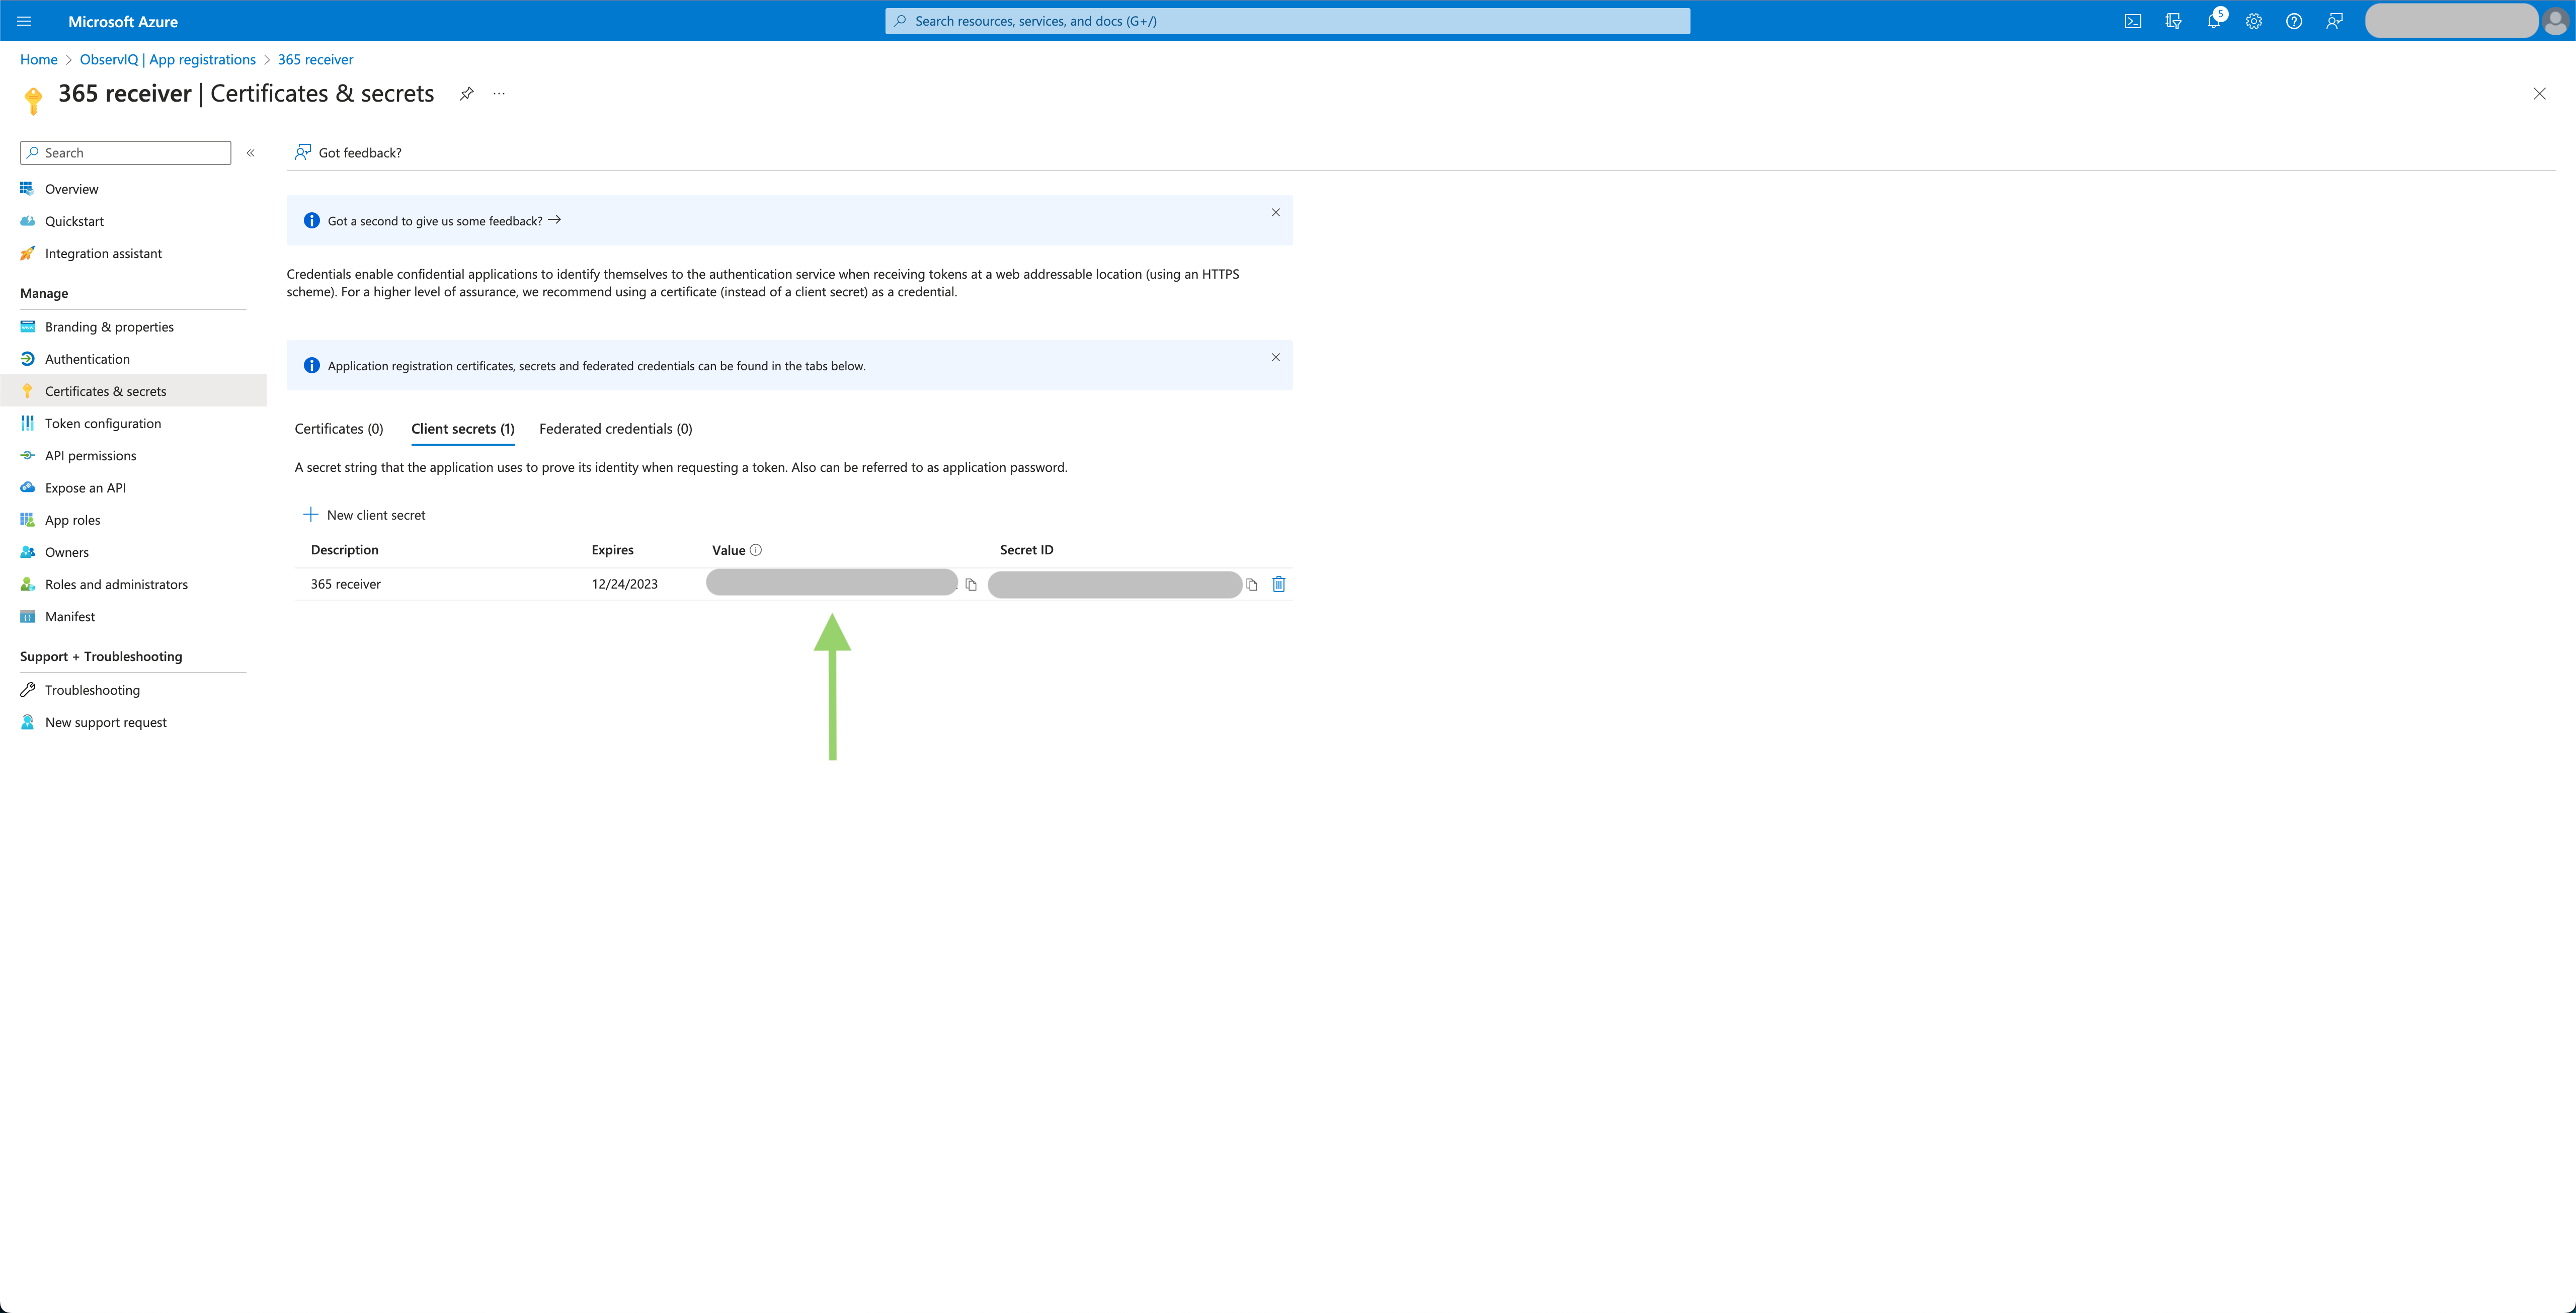This screenshot has width=2576, height=1313.
Task: Open the ellipsis more options menu
Action: coord(499,94)
